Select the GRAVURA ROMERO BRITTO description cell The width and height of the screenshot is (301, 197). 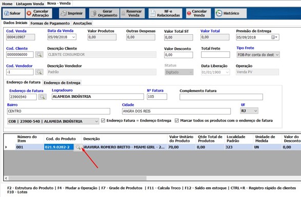coord(125,147)
